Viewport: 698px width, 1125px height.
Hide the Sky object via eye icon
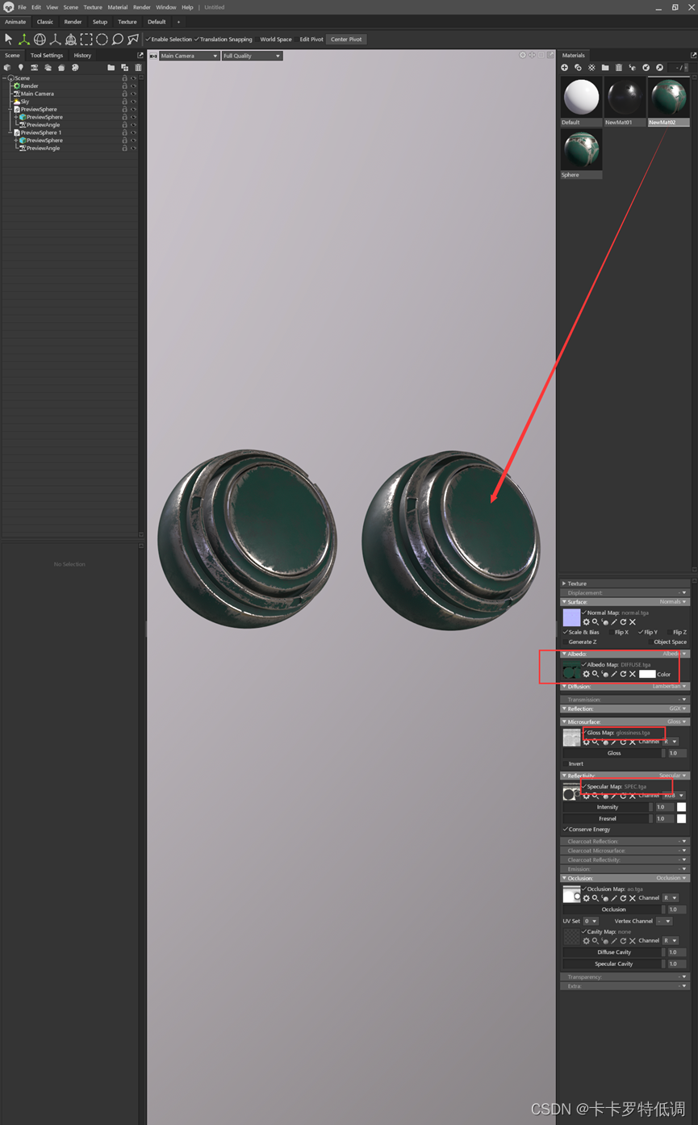pos(133,102)
